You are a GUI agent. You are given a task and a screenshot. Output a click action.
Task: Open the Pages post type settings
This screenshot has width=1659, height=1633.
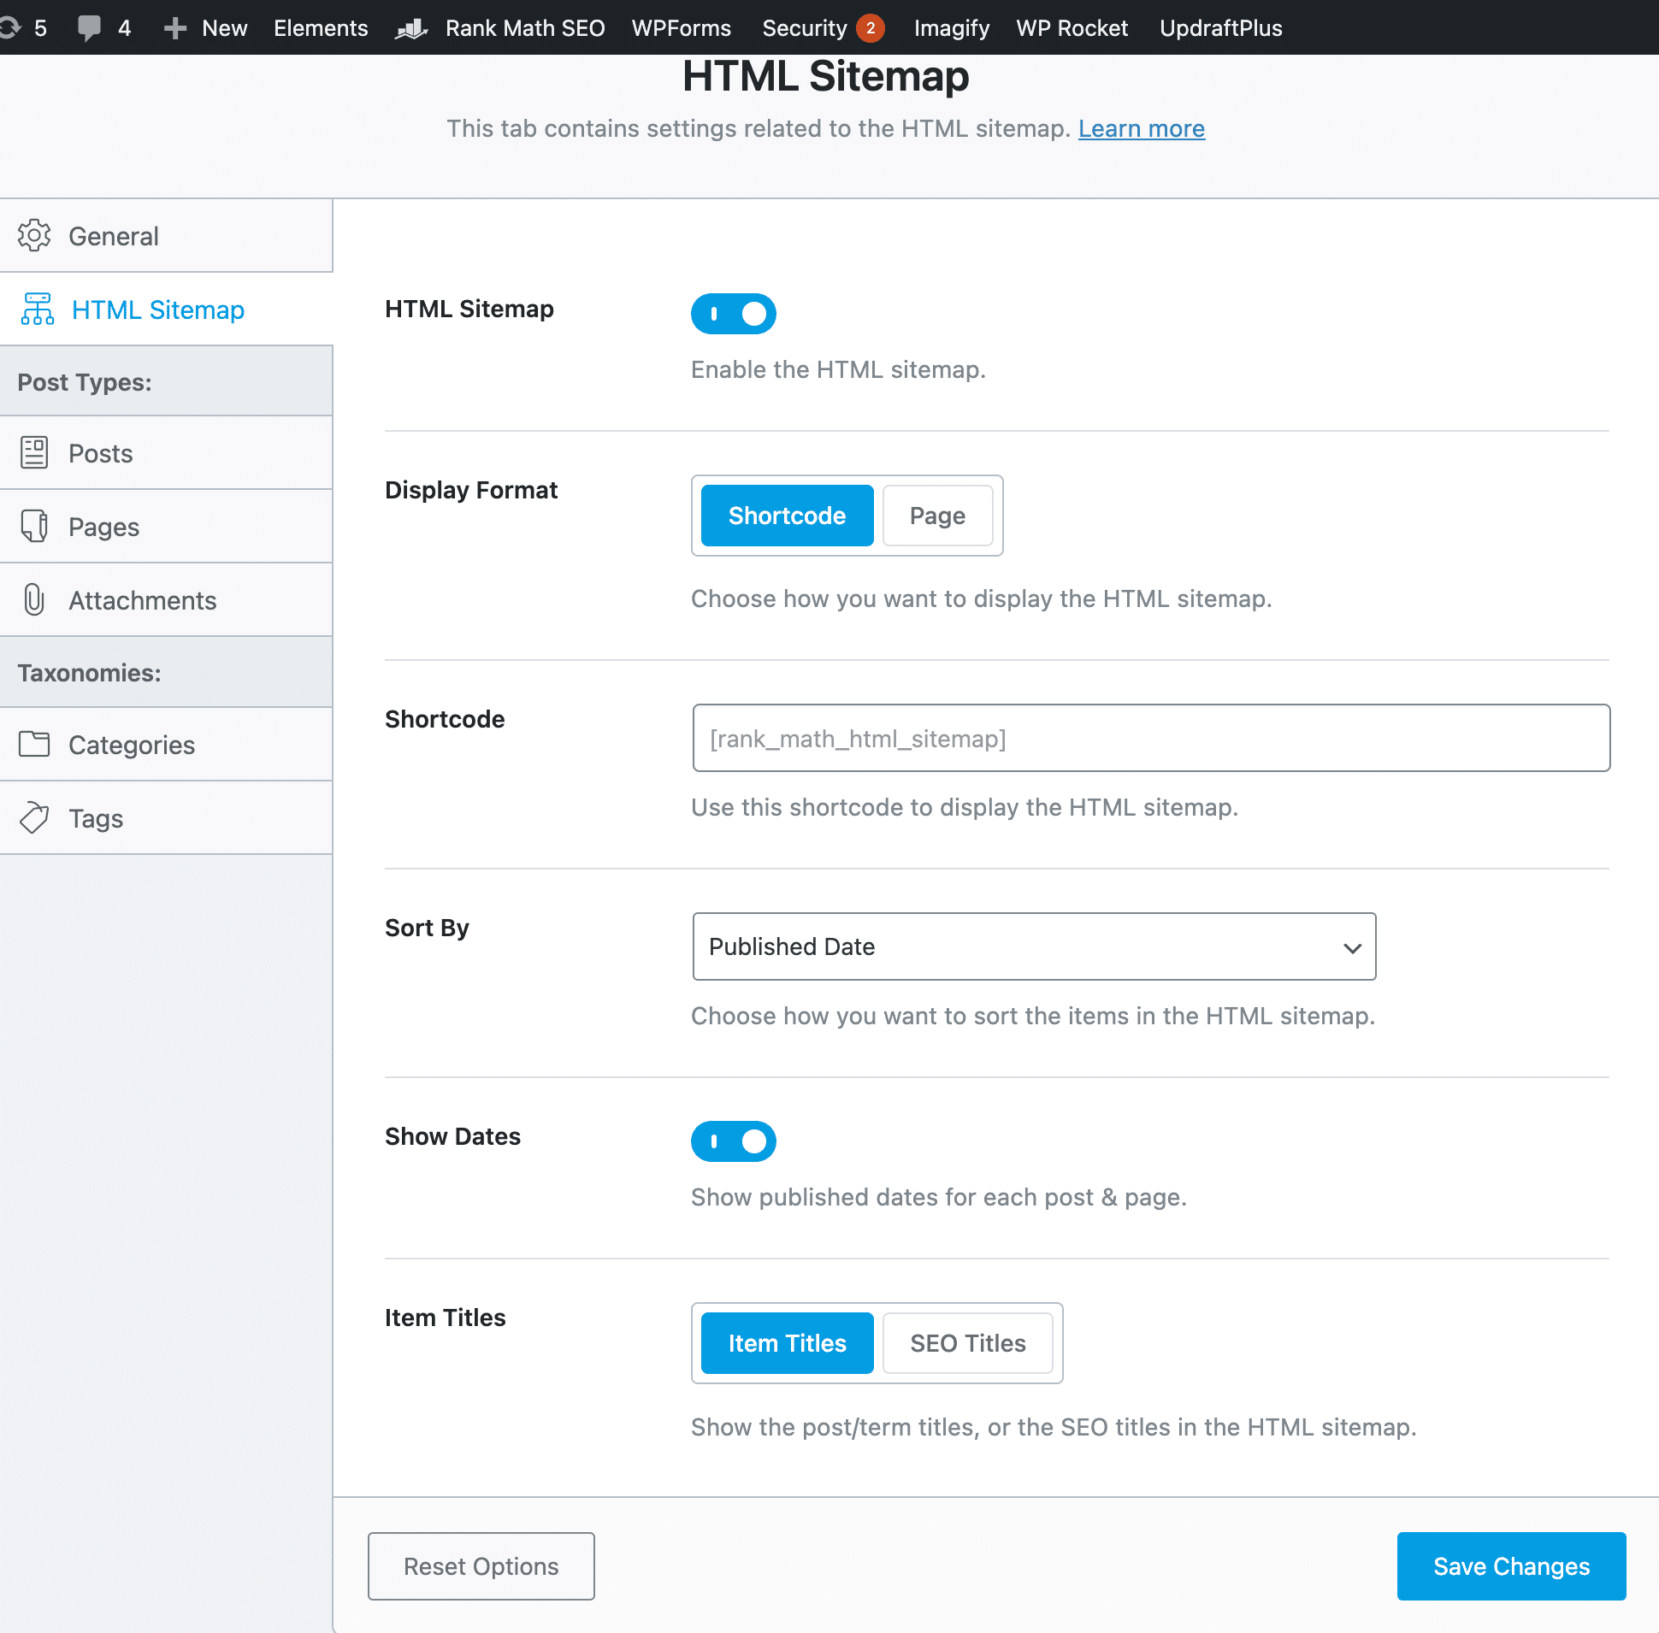(103, 527)
